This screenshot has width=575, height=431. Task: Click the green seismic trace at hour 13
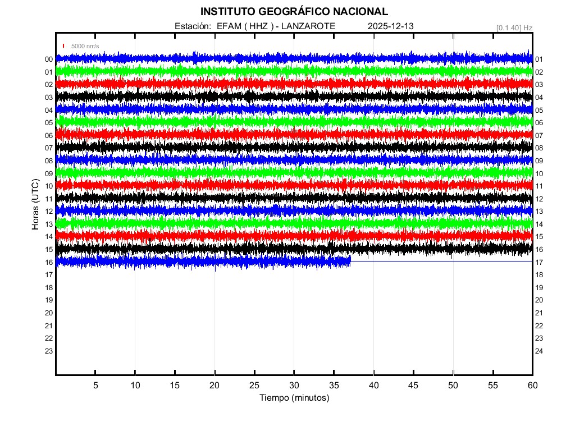pyautogui.click(x=281, y=223)
